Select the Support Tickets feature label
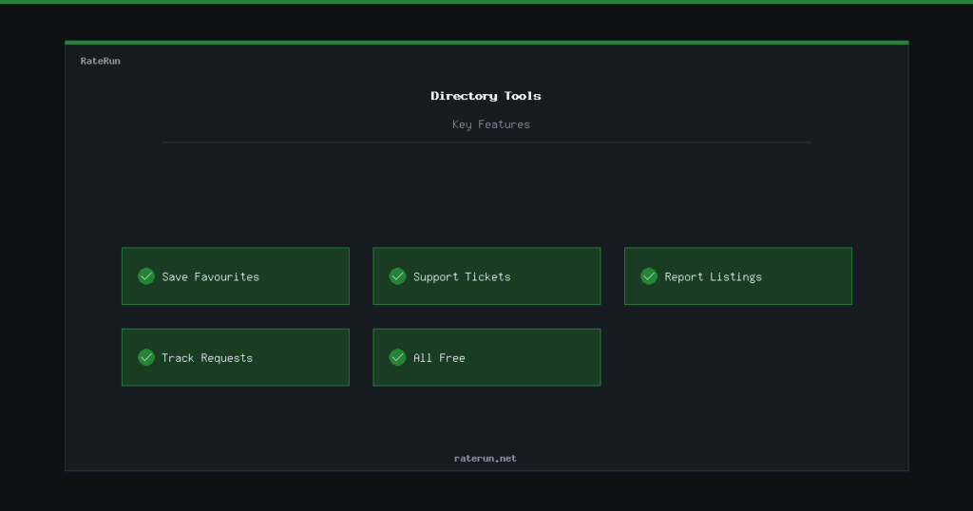This screenshot has height=511, width=973. click(462, 276)
